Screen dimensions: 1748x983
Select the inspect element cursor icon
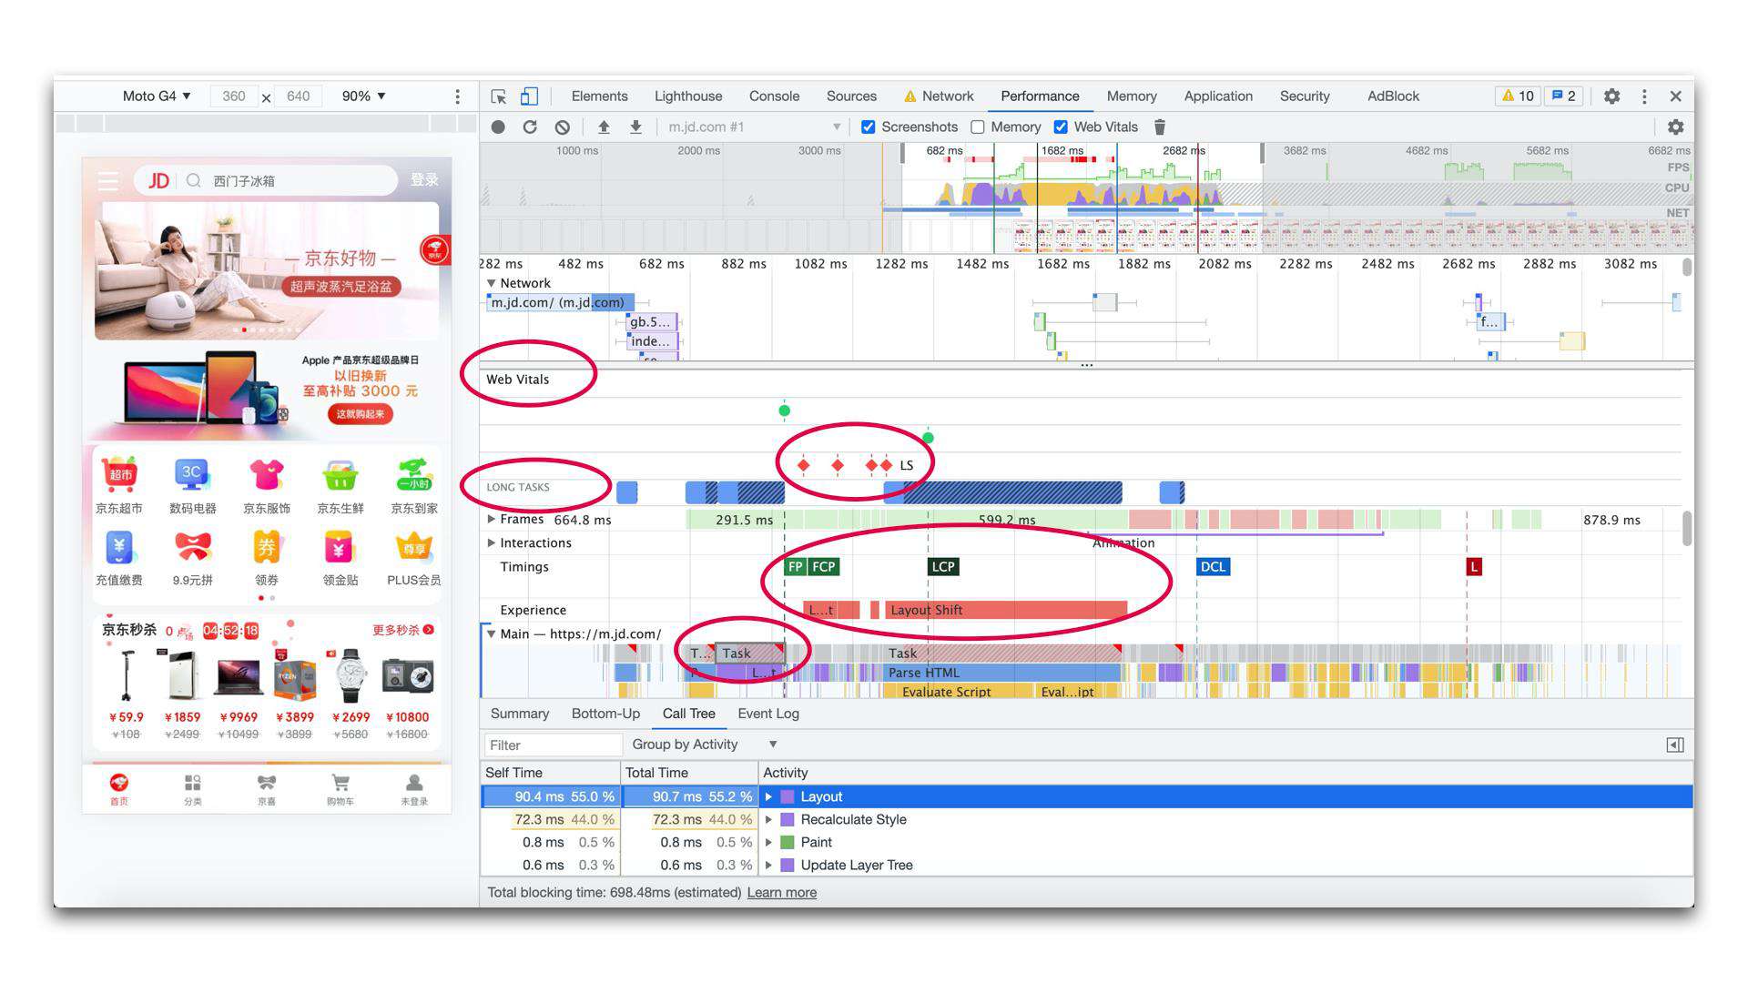[498, 96]
